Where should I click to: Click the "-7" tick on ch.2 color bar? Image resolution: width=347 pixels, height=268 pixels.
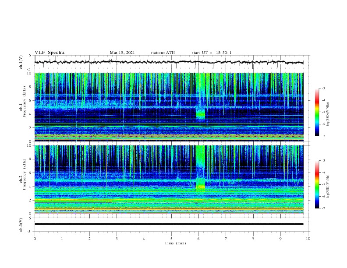(x=323, y=208)
